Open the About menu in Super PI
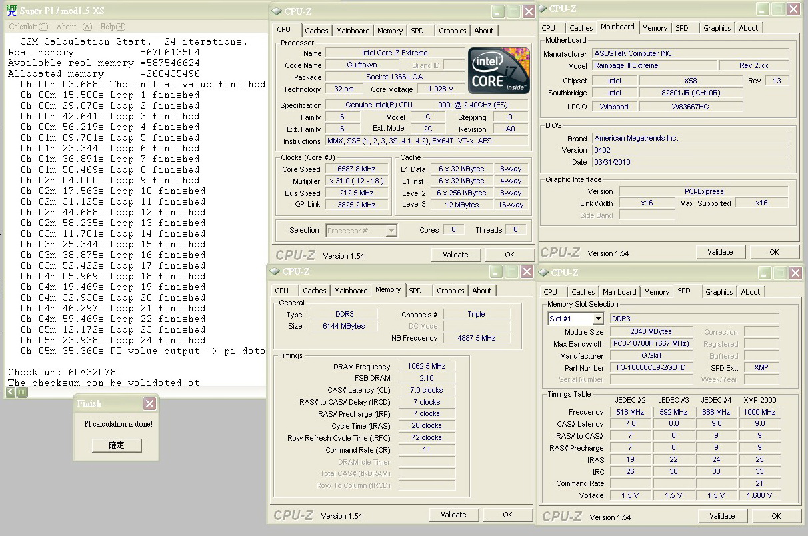Image resolution: width=808 pixels, height=536 pixels. [74, 27]
